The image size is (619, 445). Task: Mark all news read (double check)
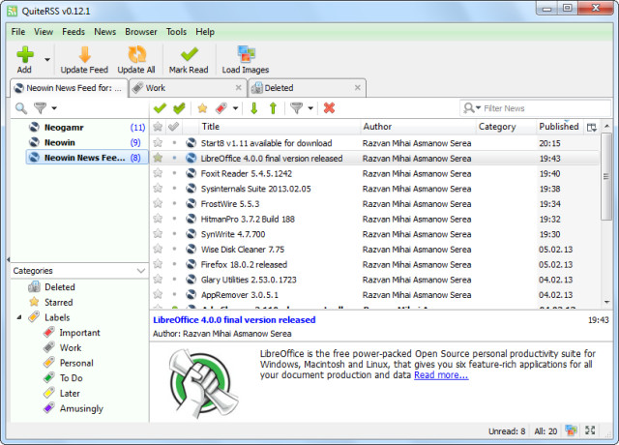tap(179, 107)
